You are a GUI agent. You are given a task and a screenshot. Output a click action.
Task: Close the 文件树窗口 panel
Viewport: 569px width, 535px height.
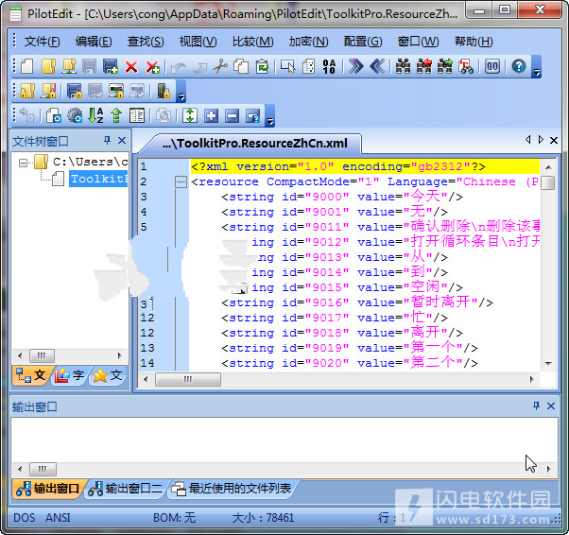122,141
